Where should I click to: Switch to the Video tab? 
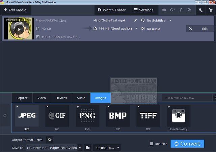point(42,98)
